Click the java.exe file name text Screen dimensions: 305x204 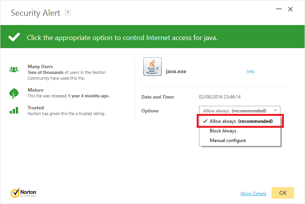click(176, 72)
